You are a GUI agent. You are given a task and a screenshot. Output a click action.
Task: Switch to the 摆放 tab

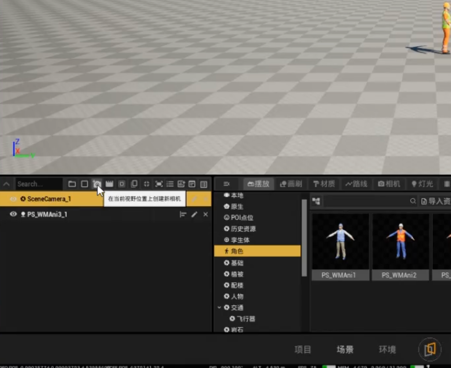(258, 184)
